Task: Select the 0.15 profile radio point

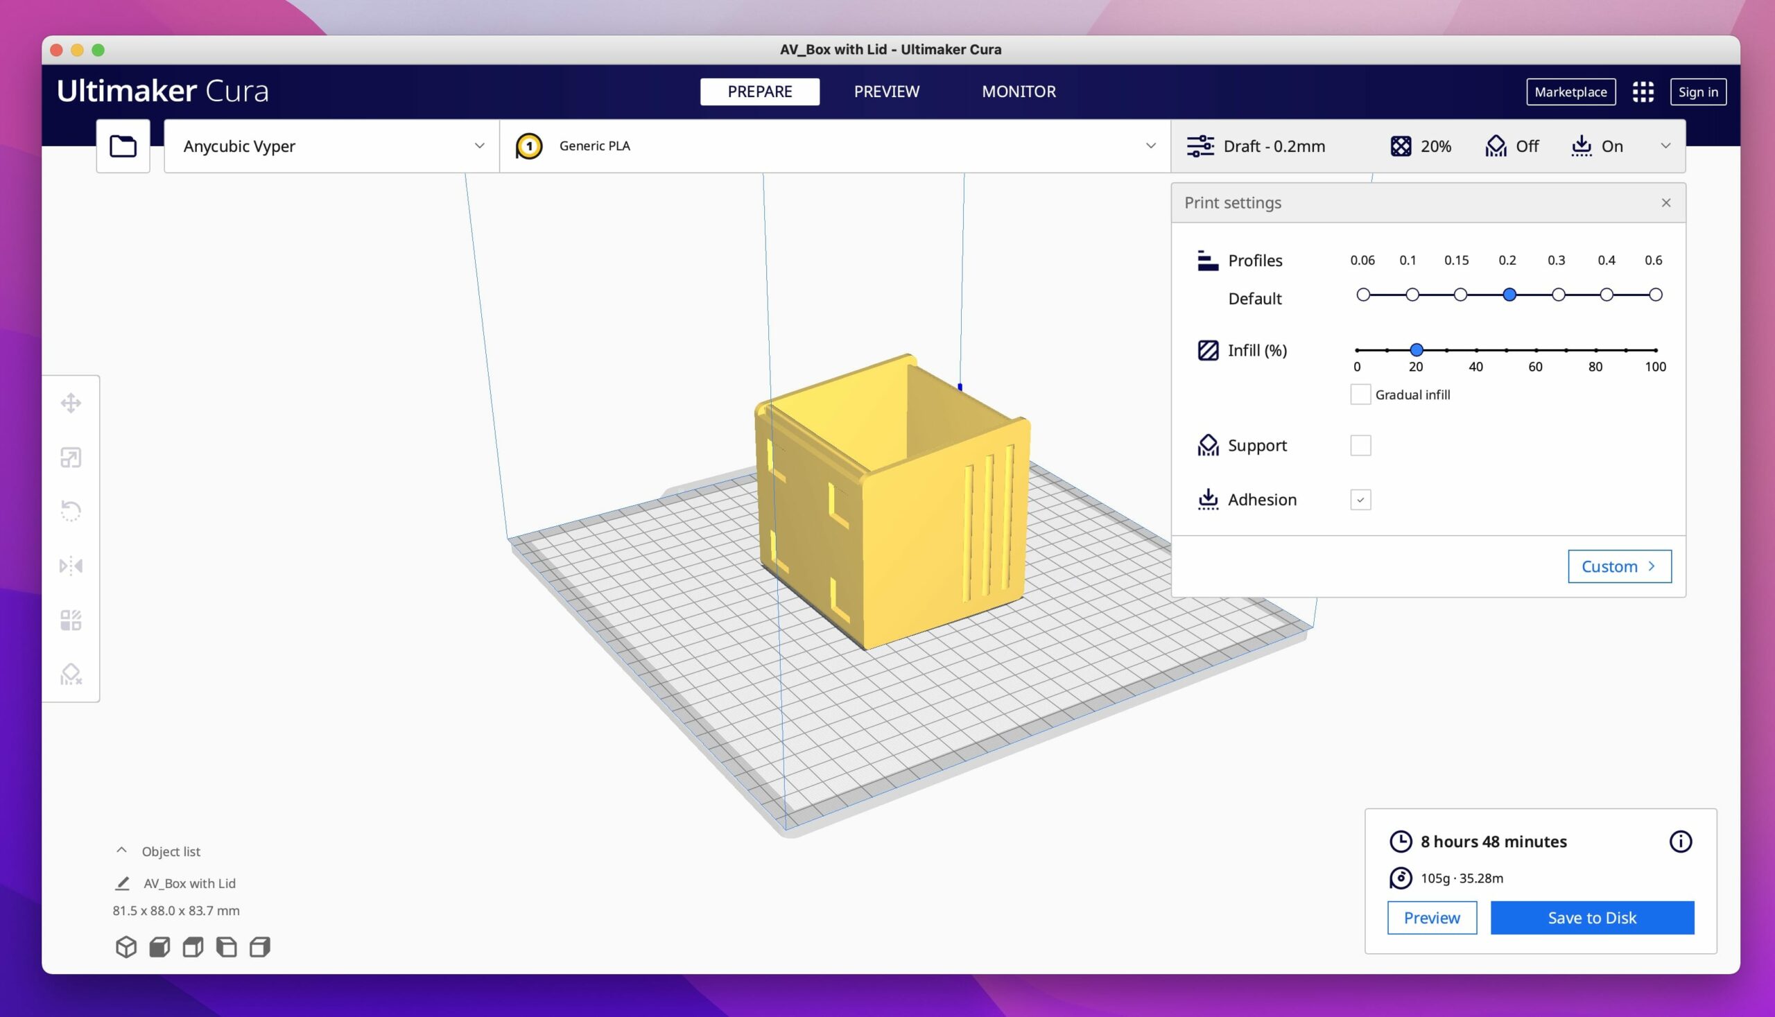Action: (x=1460, y=295)
